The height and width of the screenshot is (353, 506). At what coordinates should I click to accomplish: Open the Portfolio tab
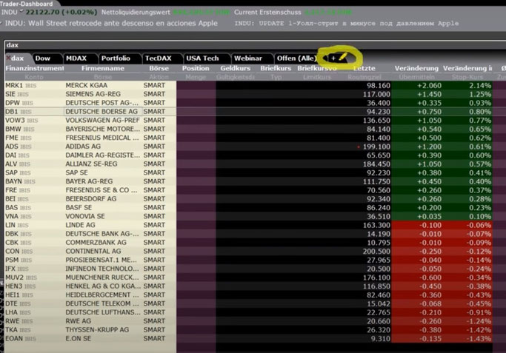click(116, 58)
